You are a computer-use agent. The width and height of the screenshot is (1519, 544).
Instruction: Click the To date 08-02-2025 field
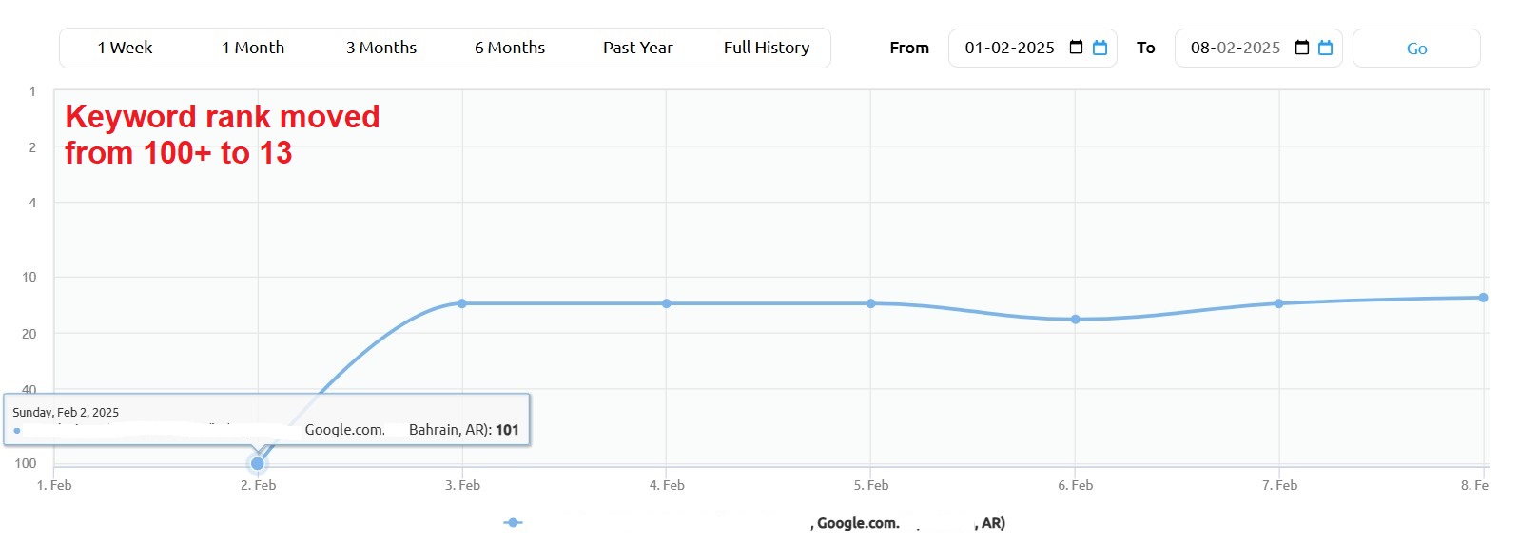1235,48
